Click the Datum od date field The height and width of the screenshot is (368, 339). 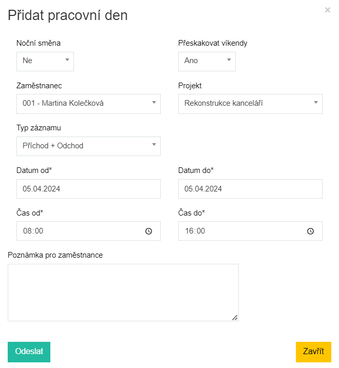click(88, 188)
